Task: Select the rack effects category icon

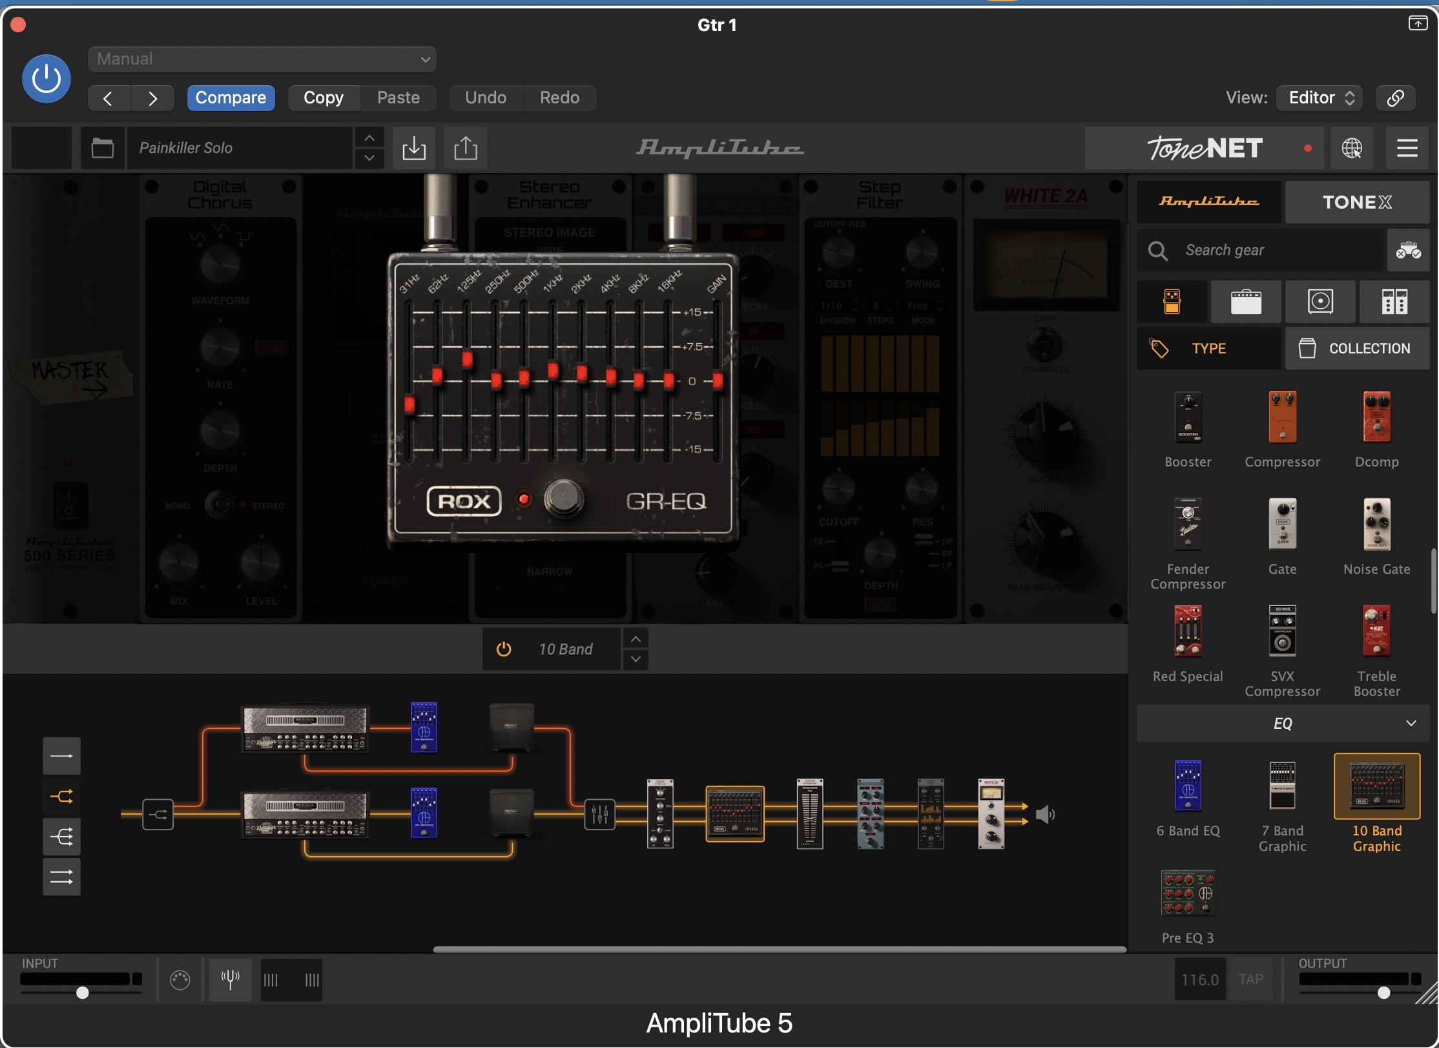Action: (1394, 302)
